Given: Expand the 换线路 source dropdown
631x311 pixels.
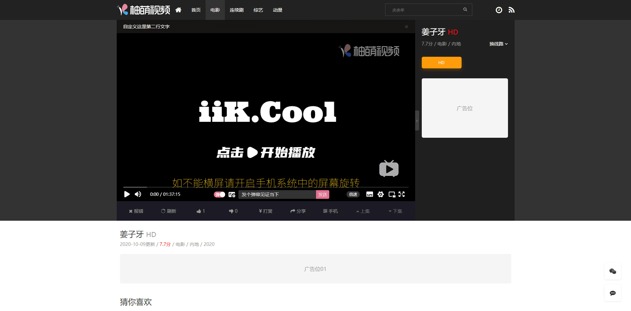Looking at the screenshot, I should tap(498, 44).
